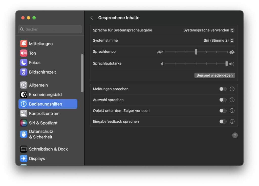The width and height of the screenshot is (259, 186).
Task: Click the back chevron beside Gesprochene Inhalte
Action: 92,18
